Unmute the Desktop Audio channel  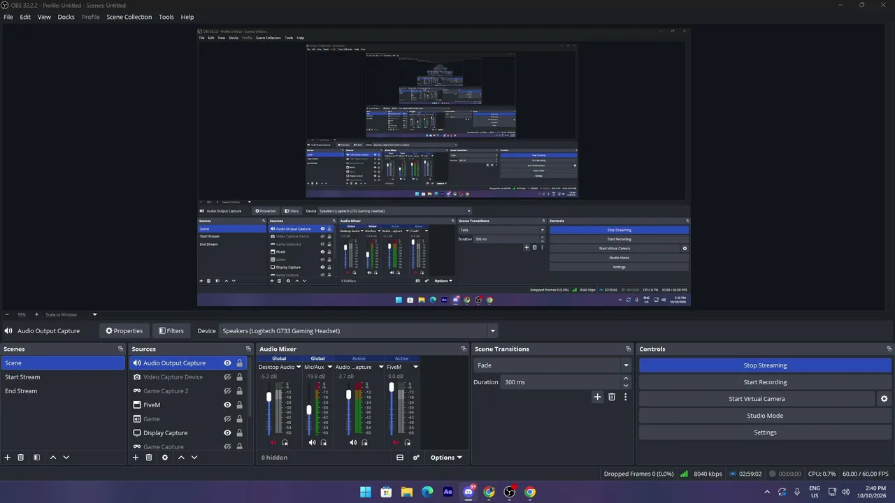(x=273, y=442)
